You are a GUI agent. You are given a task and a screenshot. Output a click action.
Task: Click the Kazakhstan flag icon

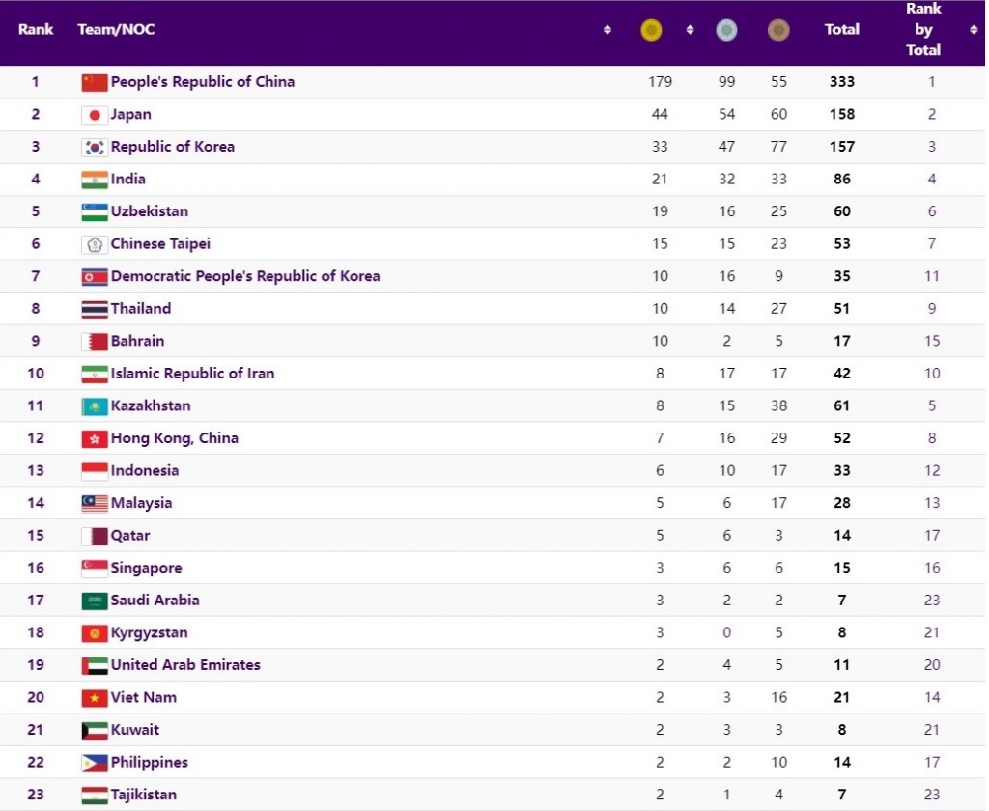pyautogui.click(x=94, y=406)
